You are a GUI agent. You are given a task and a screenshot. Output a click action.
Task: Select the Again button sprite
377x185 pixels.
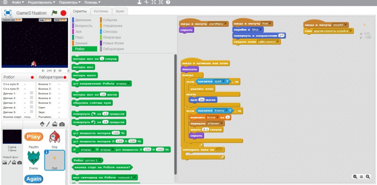point(33,179)
